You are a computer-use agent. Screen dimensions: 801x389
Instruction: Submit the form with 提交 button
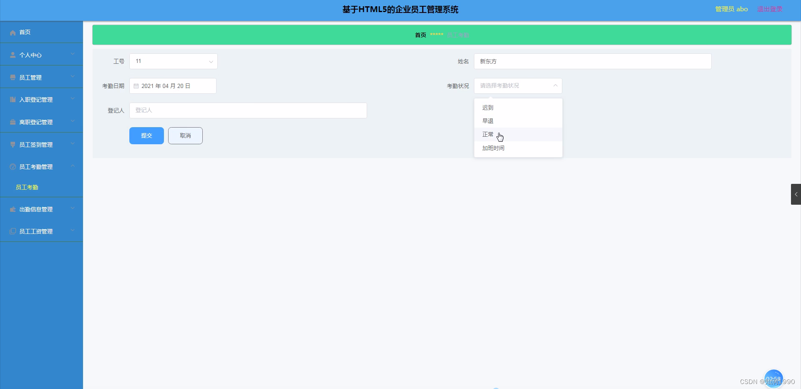click(x=146, y=136)
